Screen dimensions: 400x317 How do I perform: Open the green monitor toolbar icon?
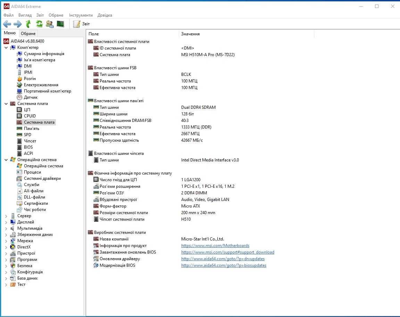coord(60,24)
